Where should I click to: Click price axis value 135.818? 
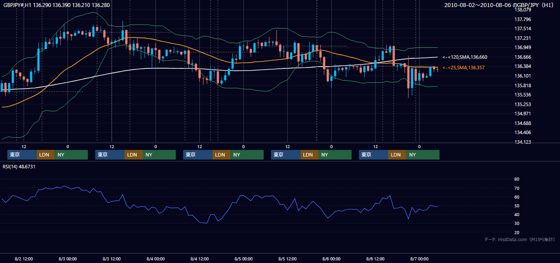[523, 85]
